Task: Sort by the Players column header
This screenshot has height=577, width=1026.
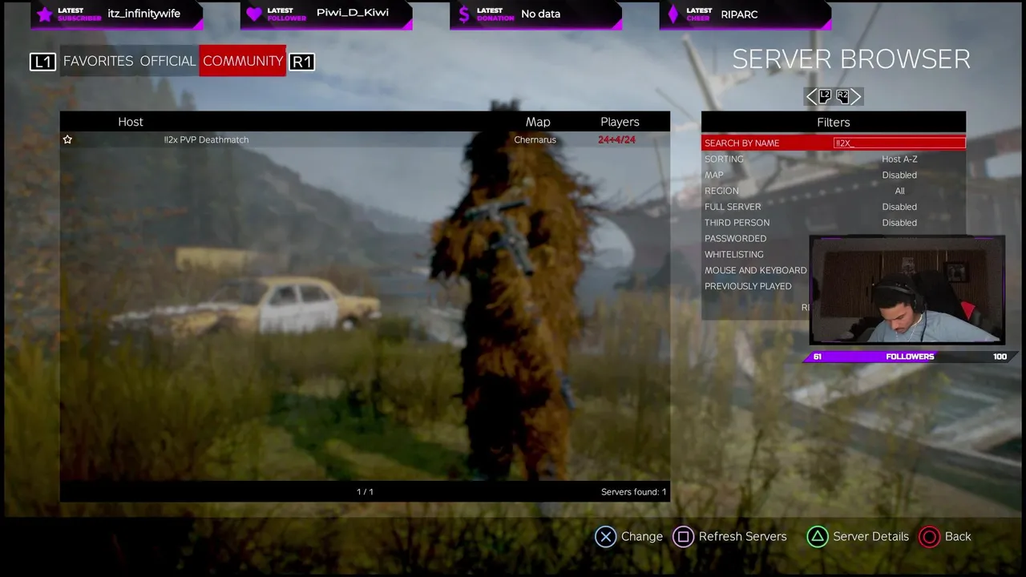Action: tap(620, 122)
